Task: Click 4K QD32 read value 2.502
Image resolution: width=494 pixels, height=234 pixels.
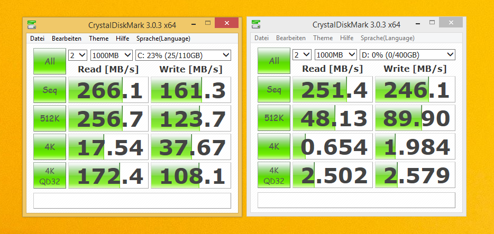Action: 333,175
